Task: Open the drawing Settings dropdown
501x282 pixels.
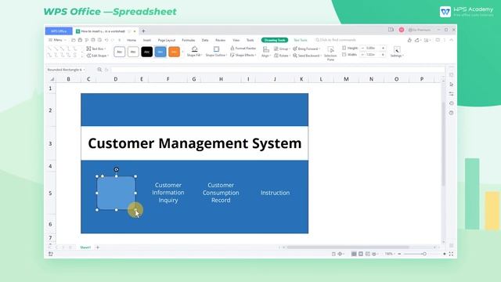Action: pyautogui.click(x=397, y=52)
